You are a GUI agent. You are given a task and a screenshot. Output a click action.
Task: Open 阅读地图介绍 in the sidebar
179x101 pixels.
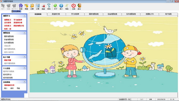pos(19,26)
